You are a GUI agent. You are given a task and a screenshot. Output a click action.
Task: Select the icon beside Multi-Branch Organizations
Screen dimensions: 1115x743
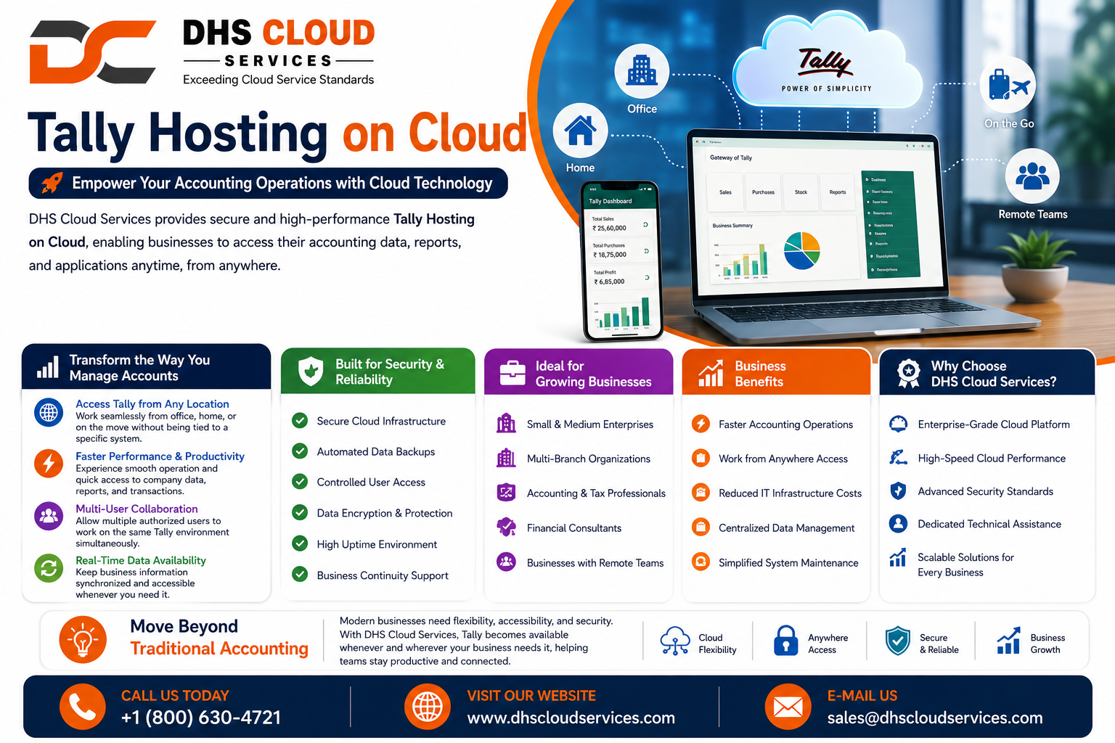tap(506, 458)
